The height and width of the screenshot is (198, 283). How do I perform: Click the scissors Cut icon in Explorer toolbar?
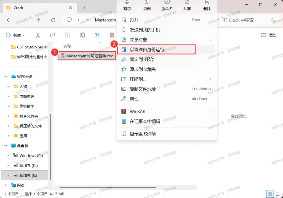38,35
